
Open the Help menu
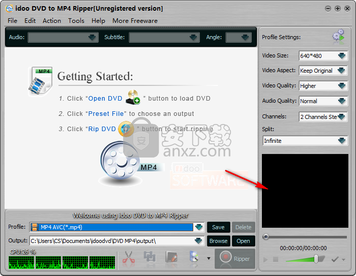pyautogui.click(x=98, y=21)
